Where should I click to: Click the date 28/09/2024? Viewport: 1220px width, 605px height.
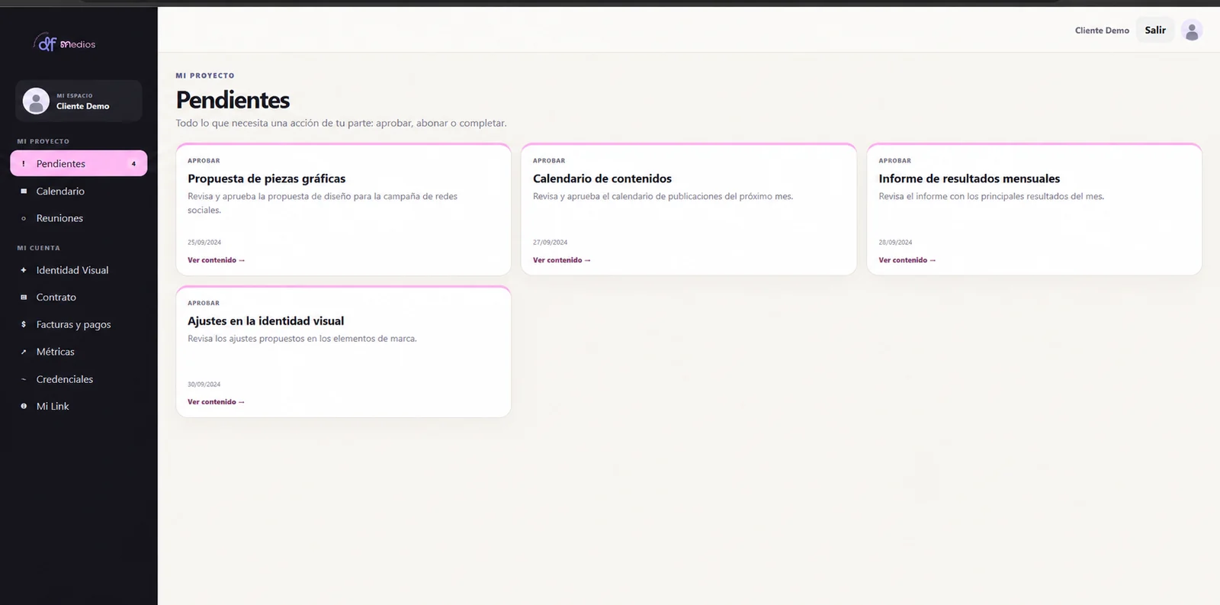tap(895, 243)
